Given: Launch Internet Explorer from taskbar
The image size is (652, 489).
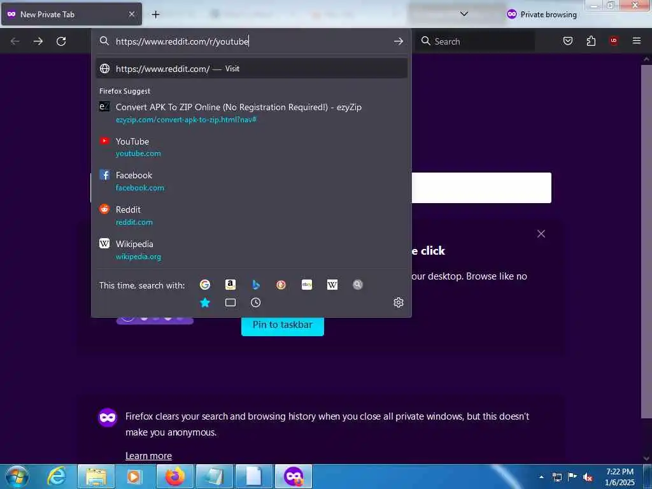Looking at the screenshot, I should coord(57,476).
